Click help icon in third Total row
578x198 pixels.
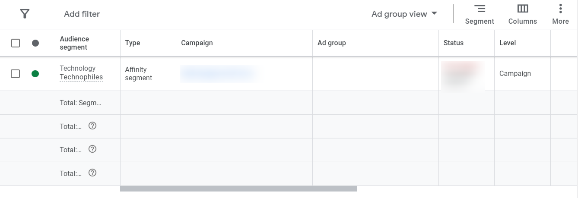[92, 149]
